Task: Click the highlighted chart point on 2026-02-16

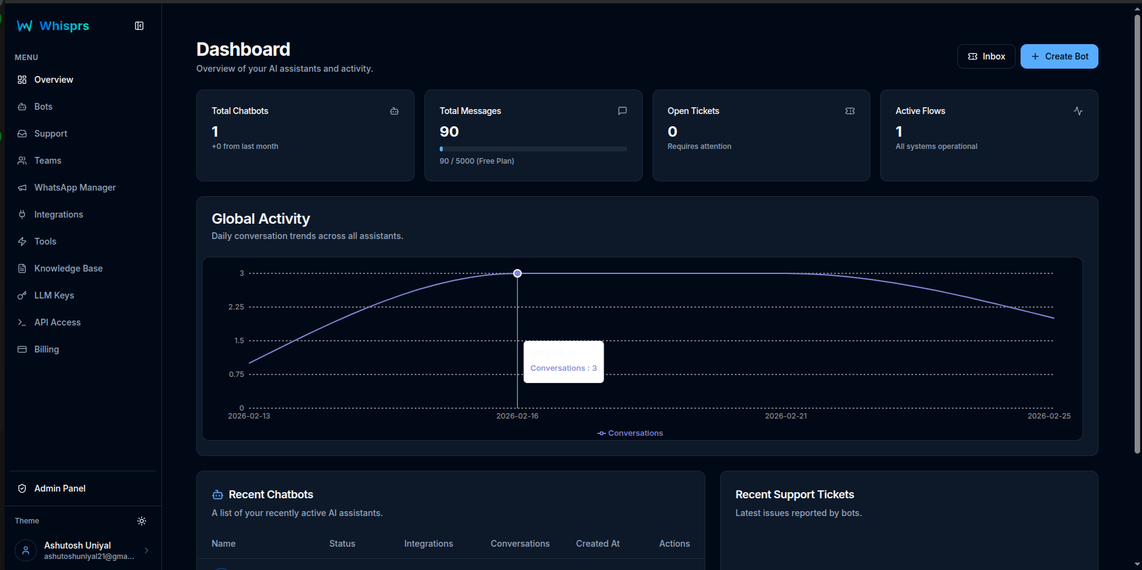Action: tap(518, 273)
